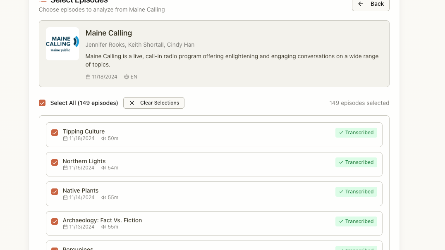
Task: Click the 50m duration of Tipping Culture
Action: click(x=113, y=138)
